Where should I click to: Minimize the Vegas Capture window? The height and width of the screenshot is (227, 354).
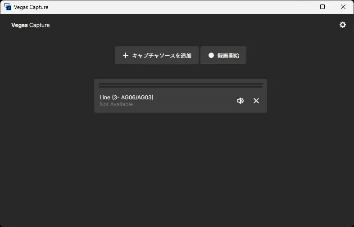point(302,7)
